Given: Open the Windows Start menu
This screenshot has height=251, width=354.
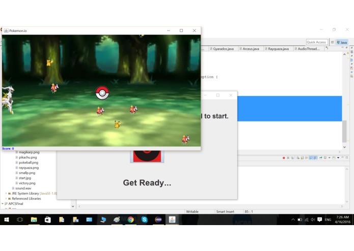Looking at the screenshot, I should tap(7, 219).
